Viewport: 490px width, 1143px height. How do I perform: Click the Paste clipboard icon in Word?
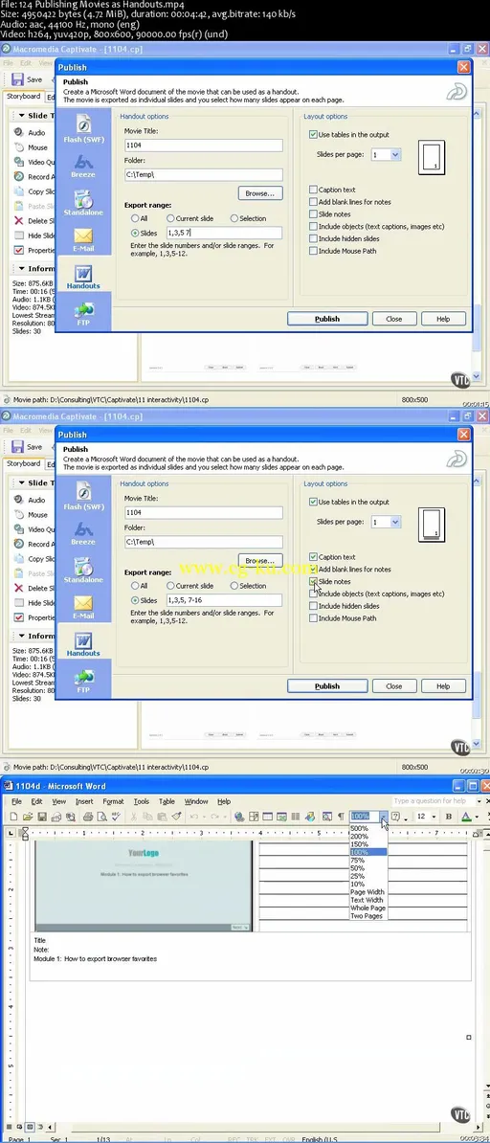161,817
